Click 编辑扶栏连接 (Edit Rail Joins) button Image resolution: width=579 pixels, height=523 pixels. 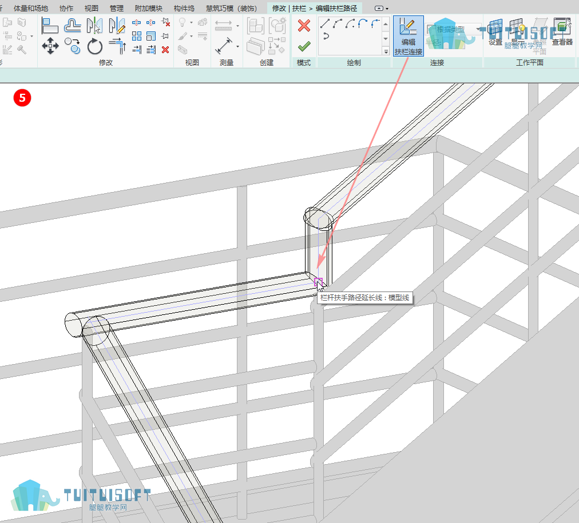coord(408,36)
